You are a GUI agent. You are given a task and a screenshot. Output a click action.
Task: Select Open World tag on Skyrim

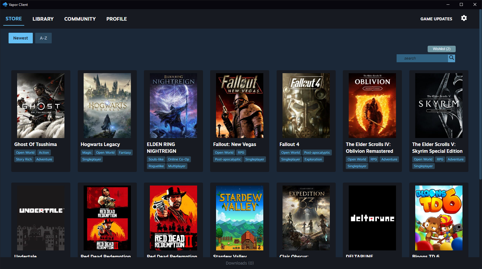pyautogui.click(x=423, y=159)
